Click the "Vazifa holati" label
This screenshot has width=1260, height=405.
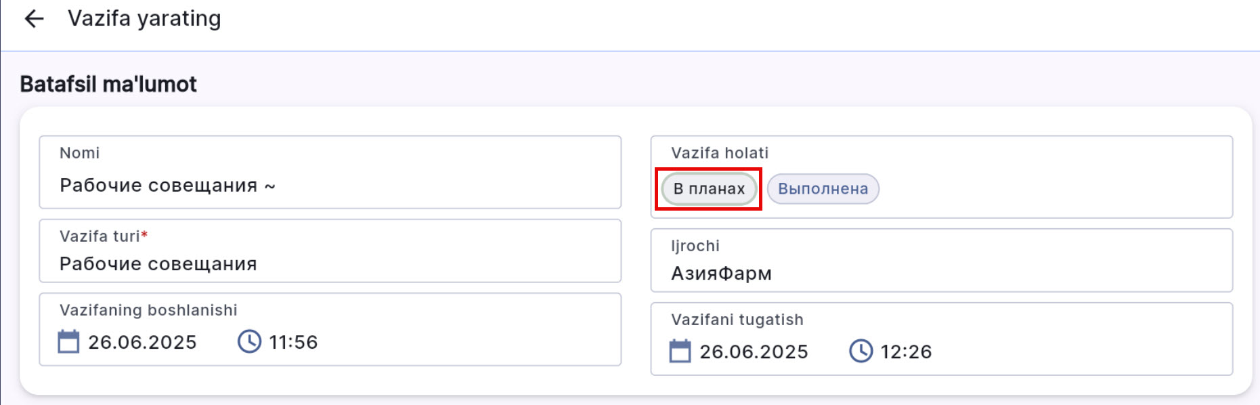(720, 153)
